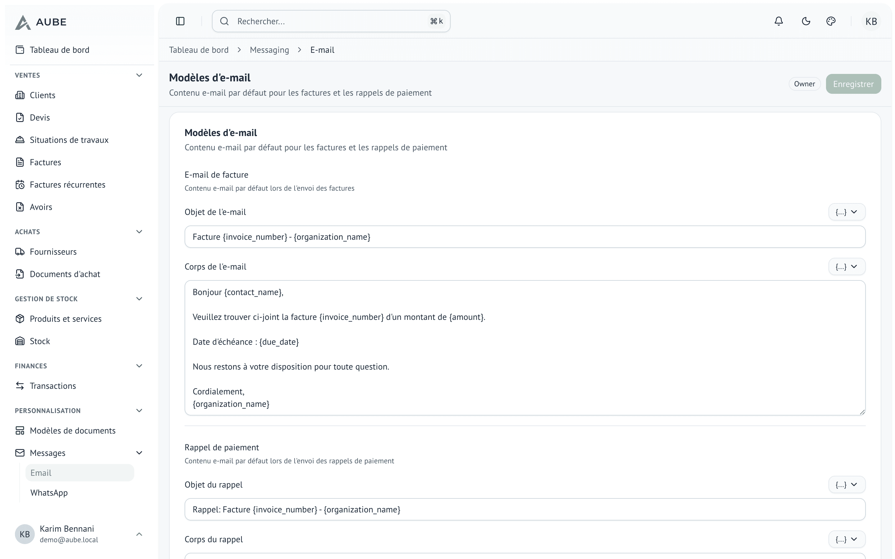The height and width of the screenshot is (559, 895).
Task: Collapse the FINANCES section
Action: coord(140,366)
